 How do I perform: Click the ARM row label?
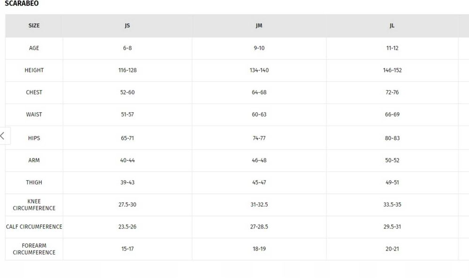pos(34,160)
